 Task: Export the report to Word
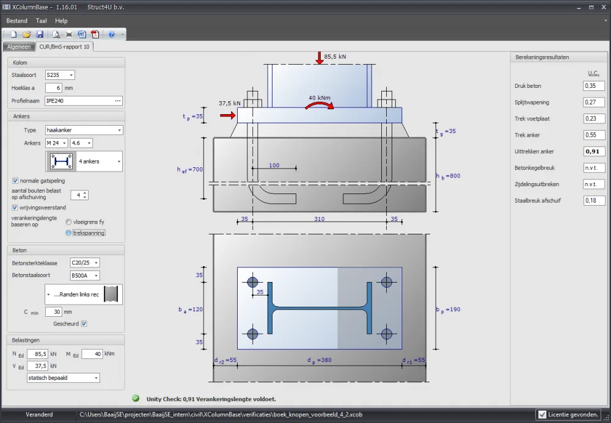[x=82, y=35]
